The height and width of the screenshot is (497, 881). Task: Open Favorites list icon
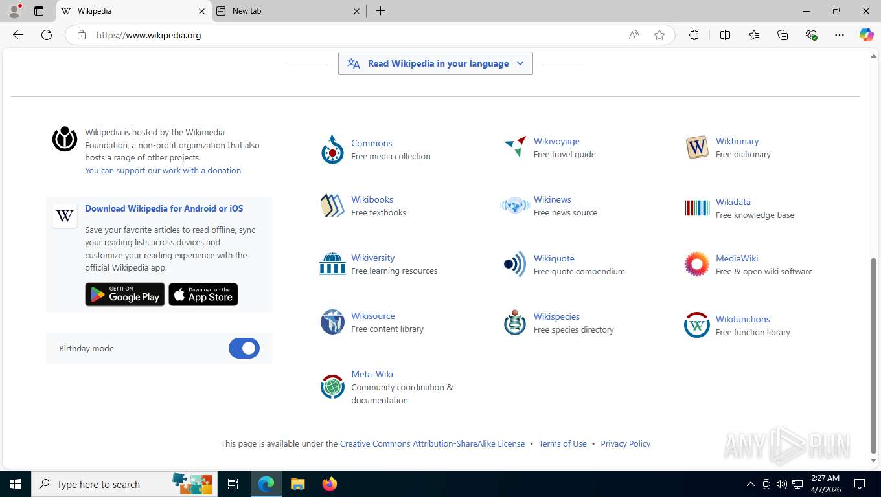[754, 35]
